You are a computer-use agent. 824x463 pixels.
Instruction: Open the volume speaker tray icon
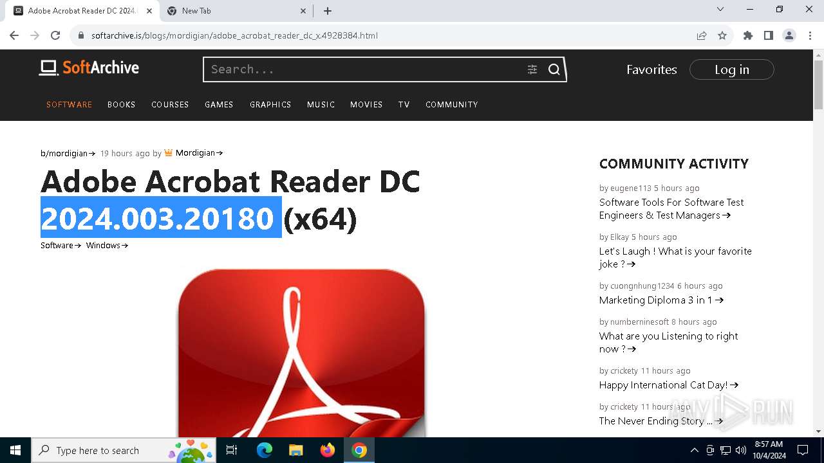pyautogui.click(x=741, y=450)
